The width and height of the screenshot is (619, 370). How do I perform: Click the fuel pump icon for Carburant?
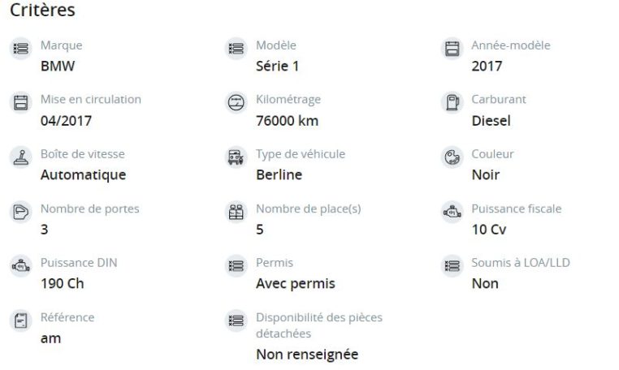click(x=452, y=102)
